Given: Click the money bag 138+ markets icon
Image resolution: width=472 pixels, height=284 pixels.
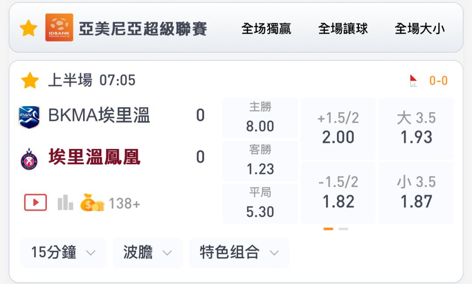Looking at the screenshot, I should [92, 202].
